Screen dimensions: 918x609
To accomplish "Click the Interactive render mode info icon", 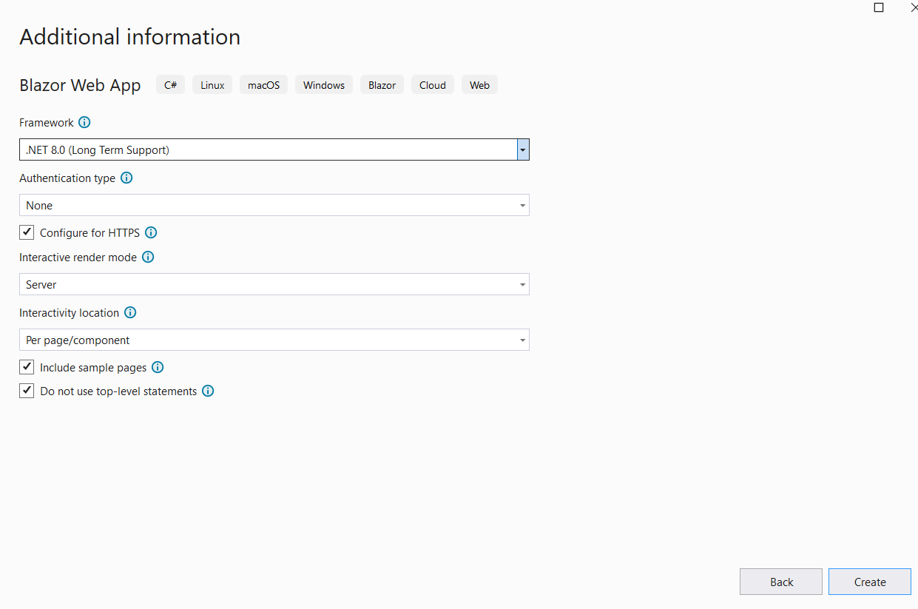I will (x=148, y=258).
